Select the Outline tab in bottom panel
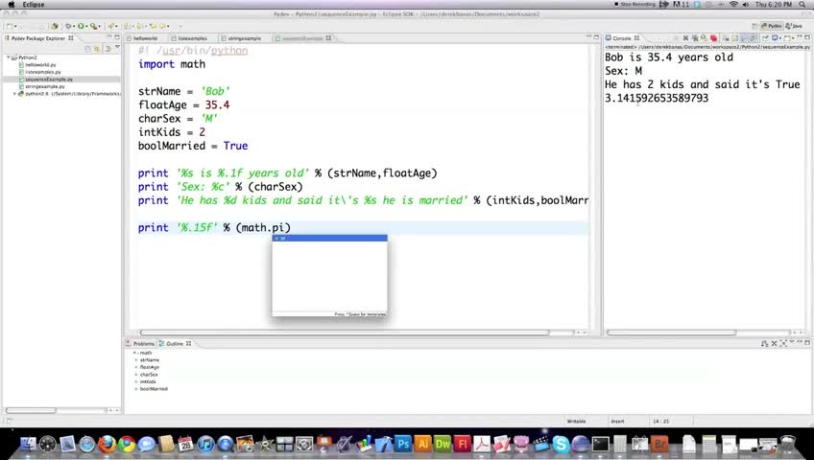 point(176,343)
